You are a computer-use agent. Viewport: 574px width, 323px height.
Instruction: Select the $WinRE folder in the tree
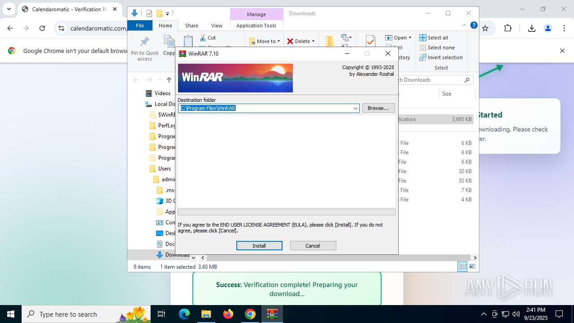click(x=162, y=115)
